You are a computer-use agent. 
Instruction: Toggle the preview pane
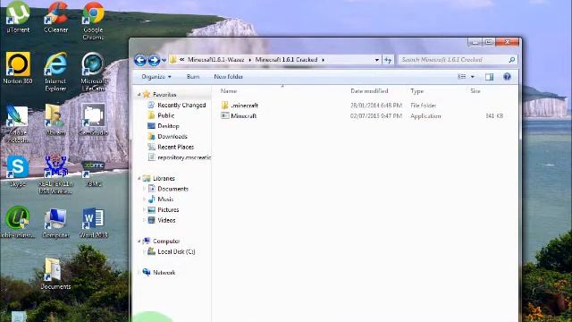(x=490, y=77)
